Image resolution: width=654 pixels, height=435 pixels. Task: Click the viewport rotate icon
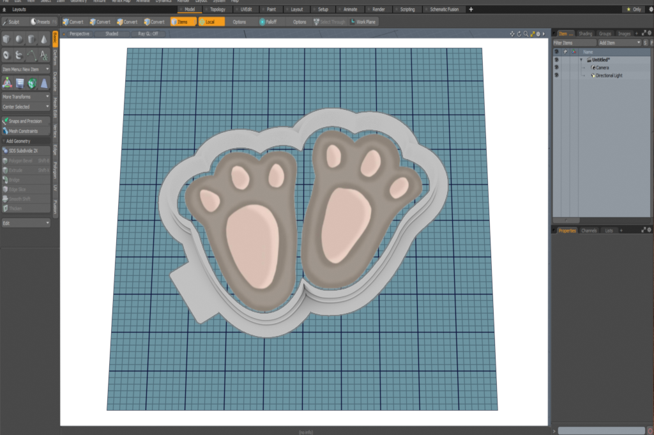coord(519,33)
